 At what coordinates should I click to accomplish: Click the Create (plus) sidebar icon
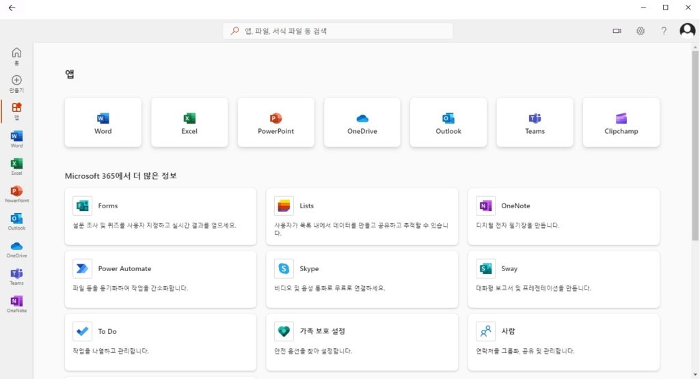coord(16,83)
